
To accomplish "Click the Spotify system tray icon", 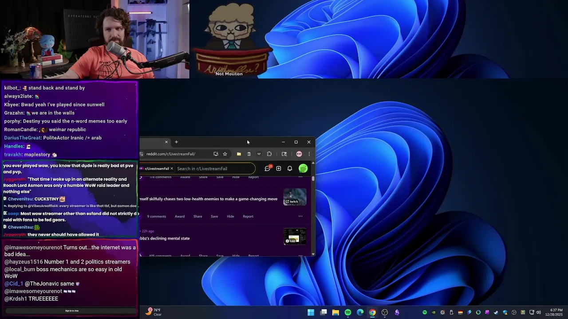I will (425, 312).
